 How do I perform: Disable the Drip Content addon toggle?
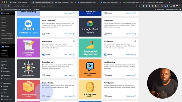click(x=105, y=55)
